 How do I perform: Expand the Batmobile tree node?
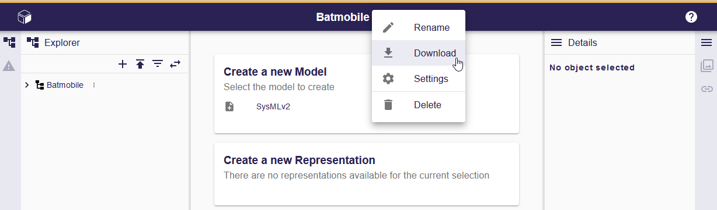tap(27, 85)
